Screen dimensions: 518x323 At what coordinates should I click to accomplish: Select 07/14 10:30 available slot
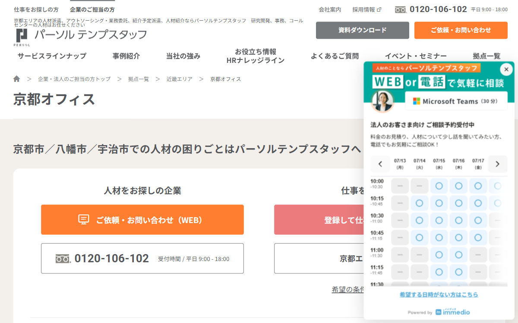419,221
